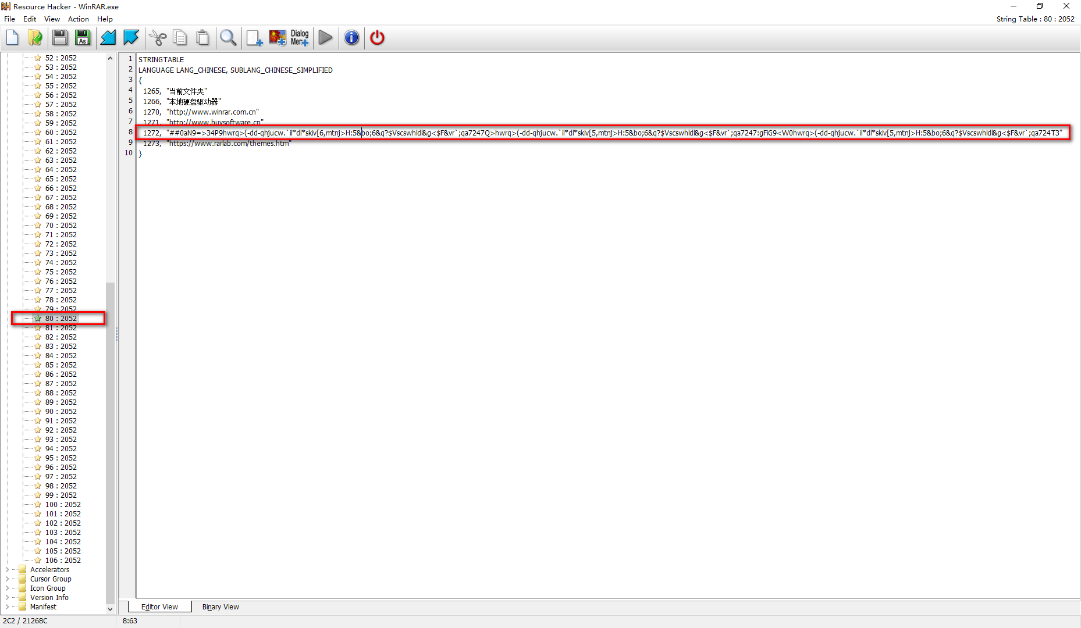1081x628 pixels.
Task: Click the Manifest folder icon
Action: (x=23, y=606)
